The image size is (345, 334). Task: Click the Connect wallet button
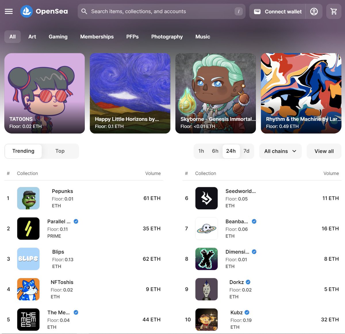277,11
